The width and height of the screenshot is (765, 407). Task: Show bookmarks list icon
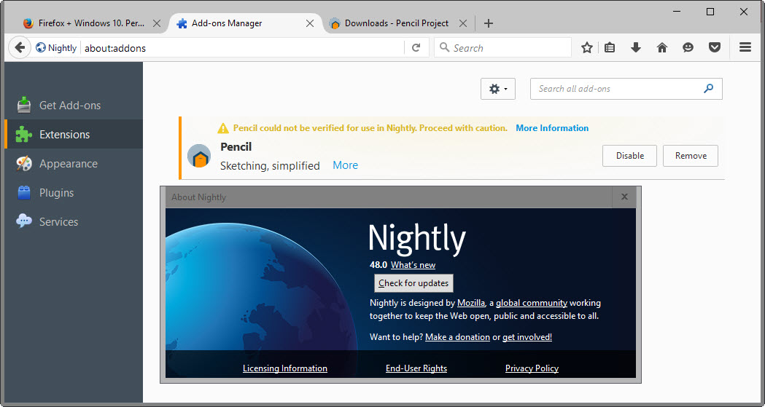(x=610, y=48)
